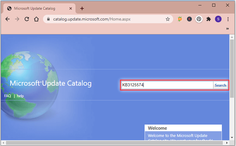Select the Microsoft Update Catalog tab
Screen dimensions: 236x146
[x=39, y=8]
